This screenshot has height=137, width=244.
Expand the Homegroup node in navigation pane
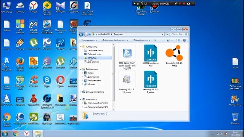[81, 92]
